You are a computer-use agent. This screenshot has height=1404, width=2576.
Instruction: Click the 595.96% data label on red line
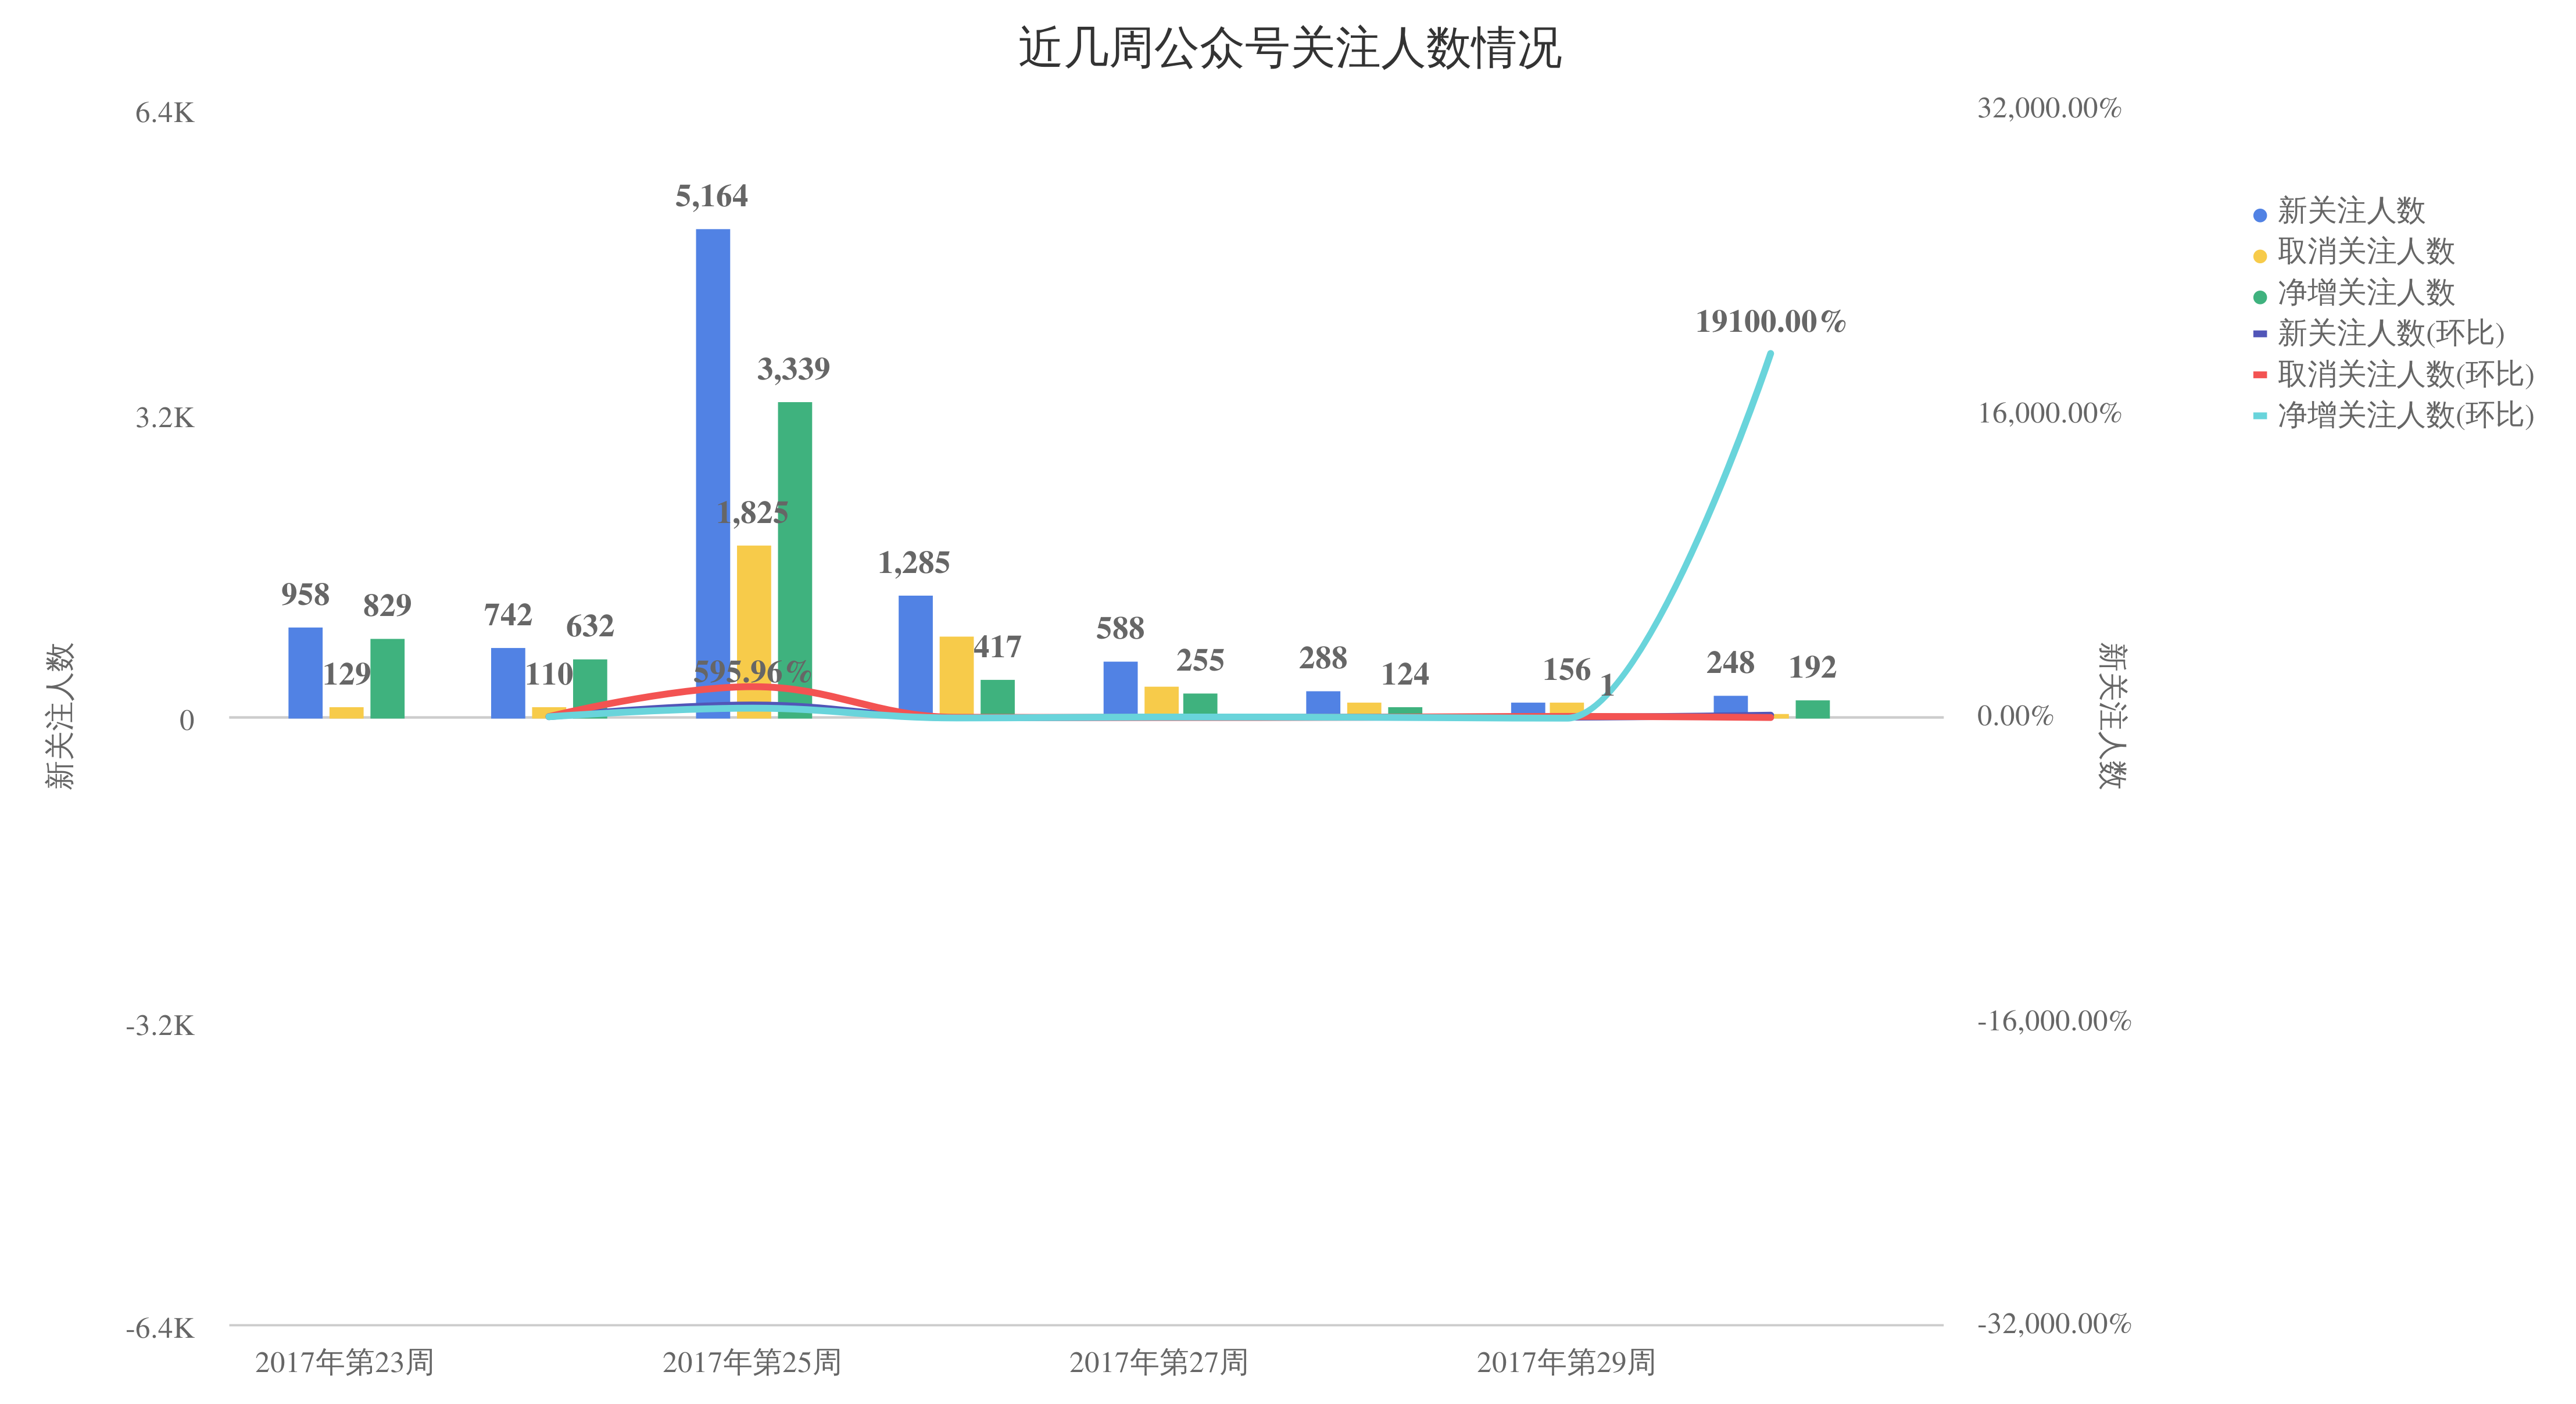752,672
